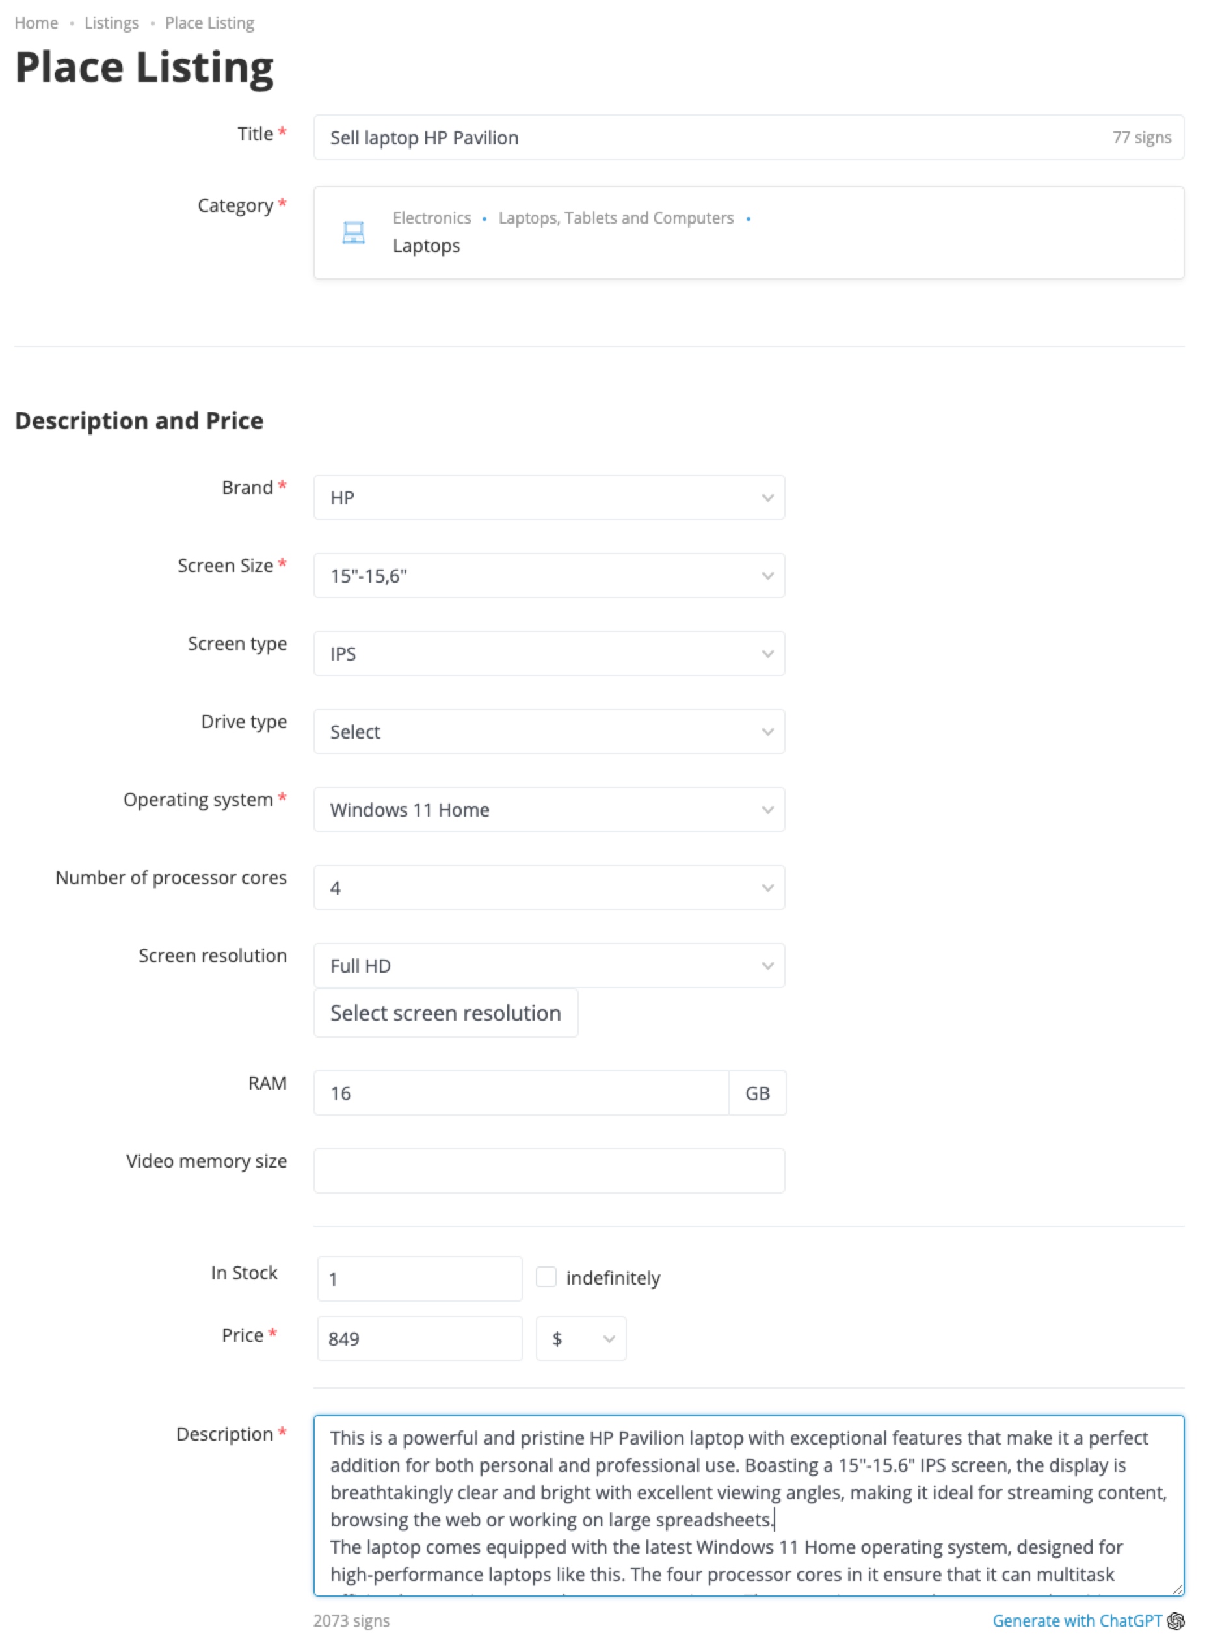The image size is (1207, 1650).
Task: Open the Listings breadcrumb link
Action: click(111, 23)
